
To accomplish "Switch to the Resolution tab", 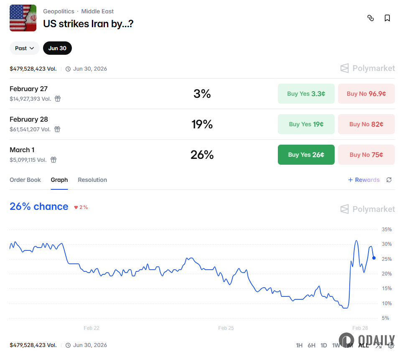I will [92, 180].
